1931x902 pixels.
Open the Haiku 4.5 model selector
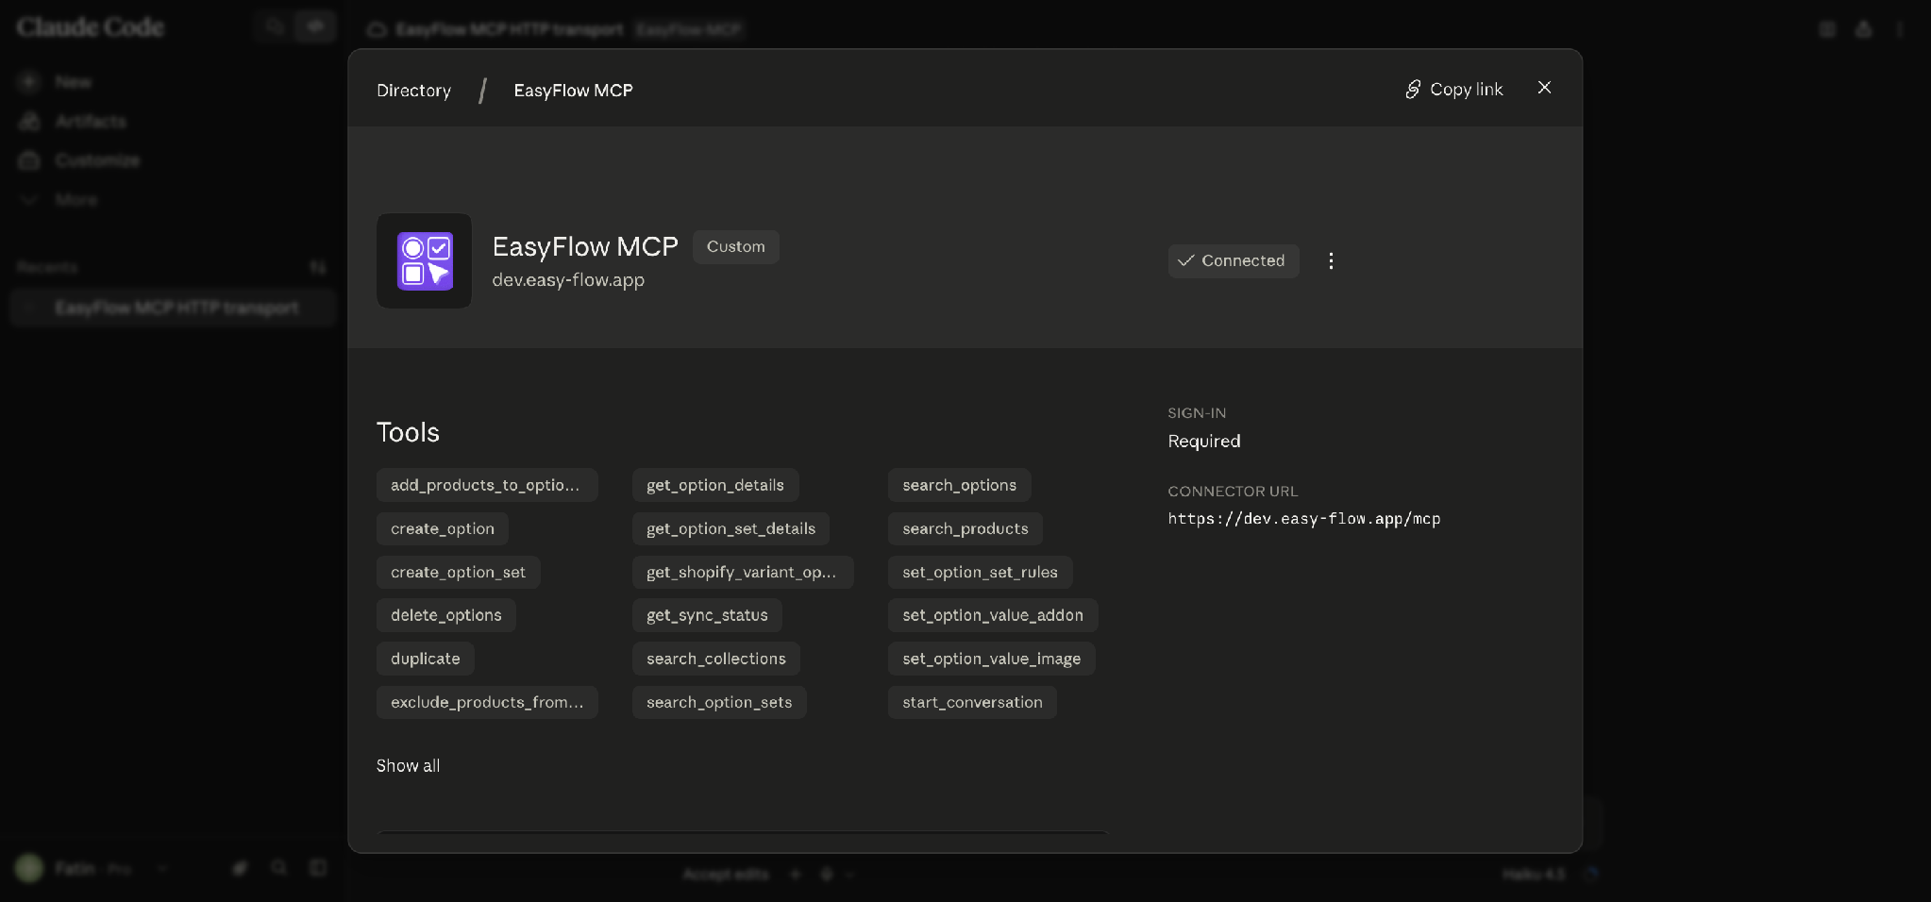click(1534, 875)
